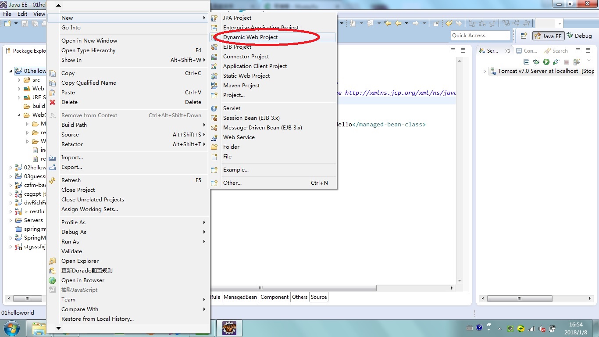The width and height of the screenshot is (599, 337).
Task: Start the server with green run icon
Action: coord(546,62)
